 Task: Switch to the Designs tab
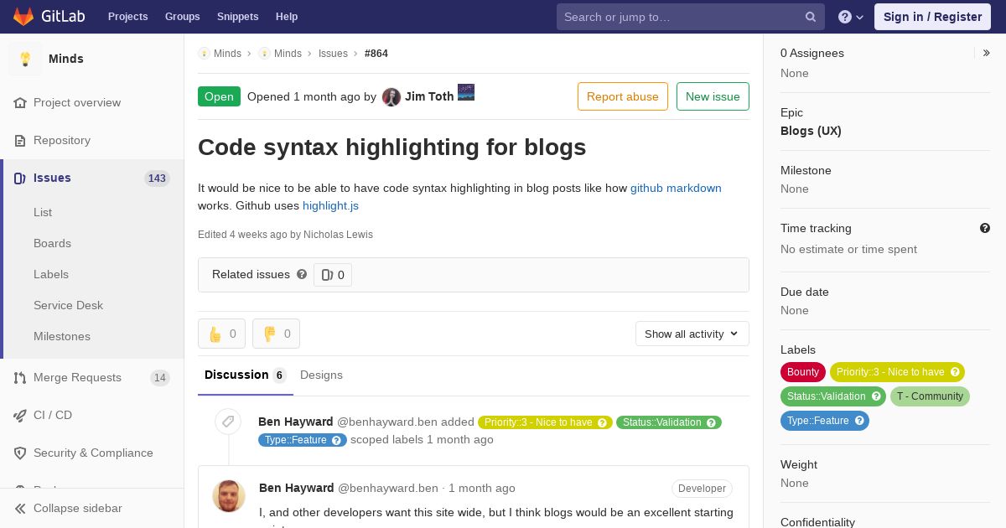321,375
